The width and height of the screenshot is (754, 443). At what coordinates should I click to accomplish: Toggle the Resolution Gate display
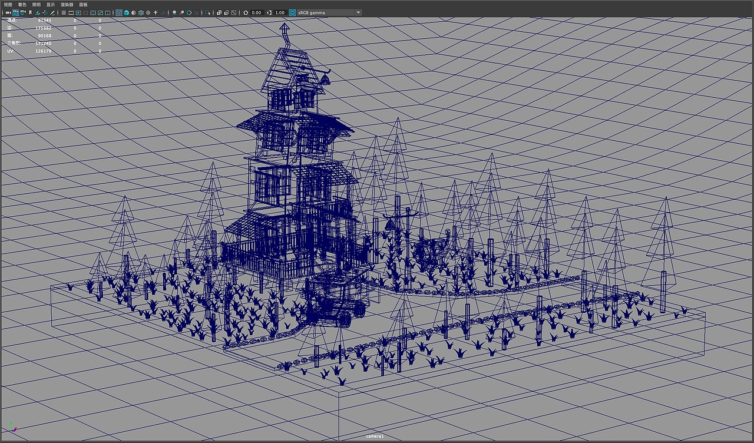(78, 12)
